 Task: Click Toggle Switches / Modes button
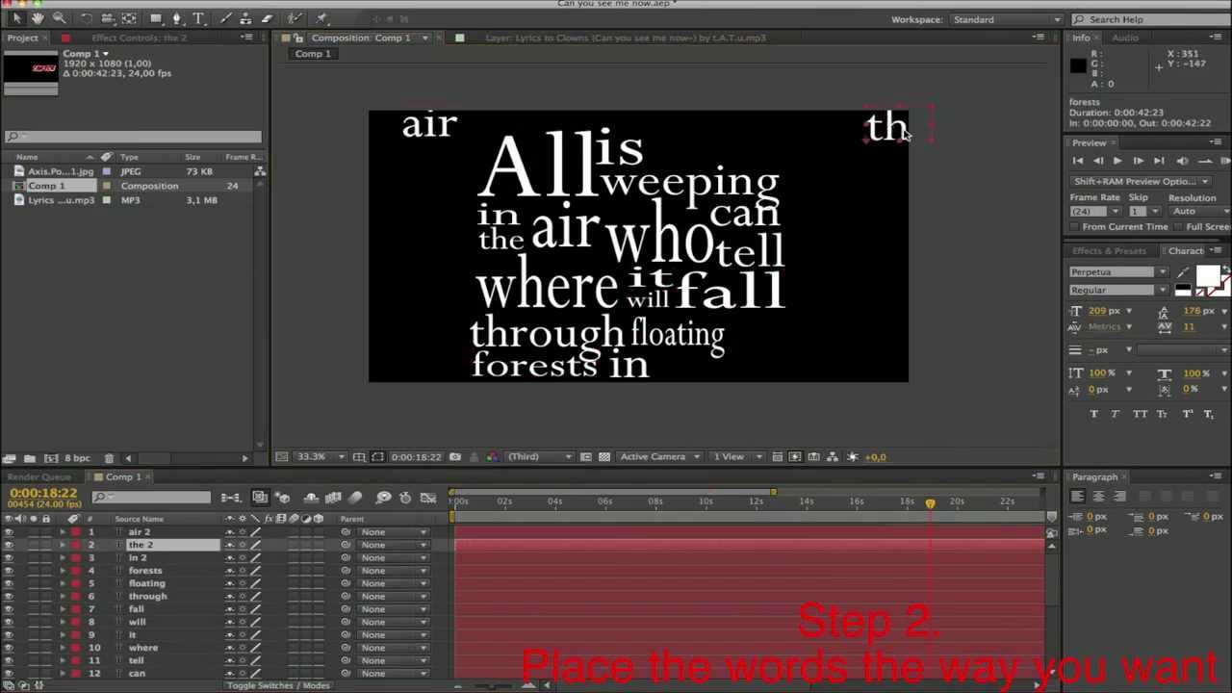(x=278, y=686)
